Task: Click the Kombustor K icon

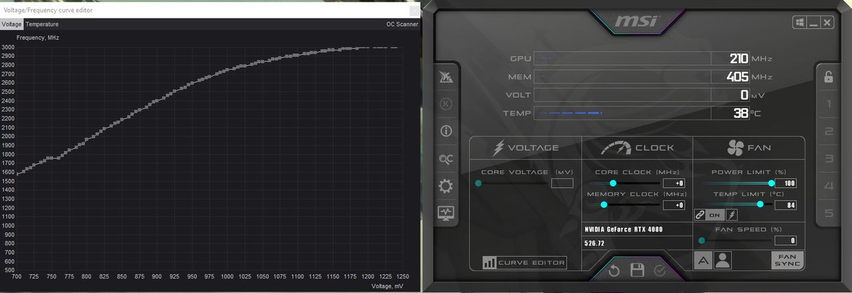Action: coord(446,104)
